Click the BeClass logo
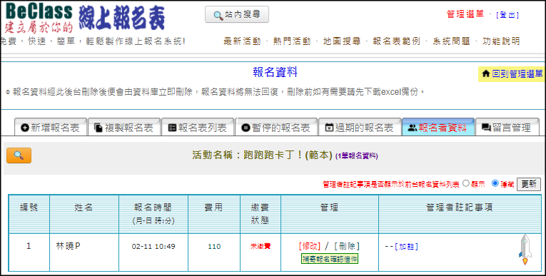 (85, 18)
